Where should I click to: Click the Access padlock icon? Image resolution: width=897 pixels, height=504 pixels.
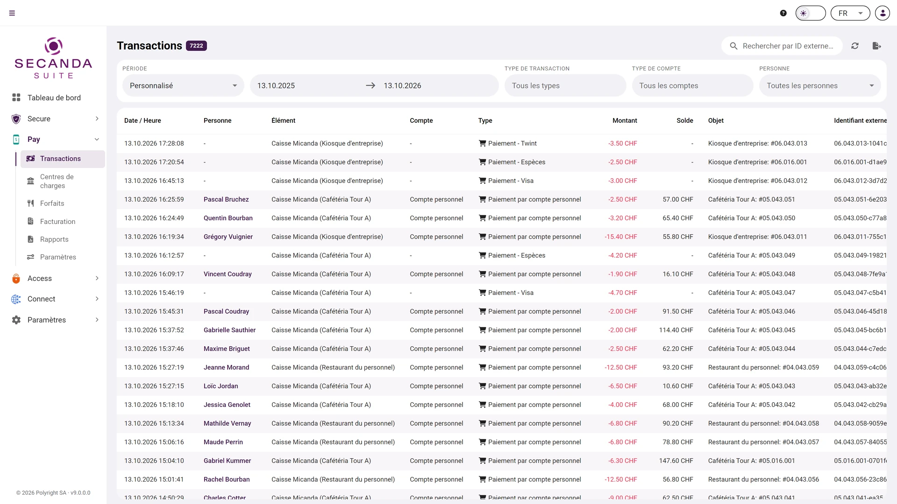pyautogui.click(x=16, y=278)
